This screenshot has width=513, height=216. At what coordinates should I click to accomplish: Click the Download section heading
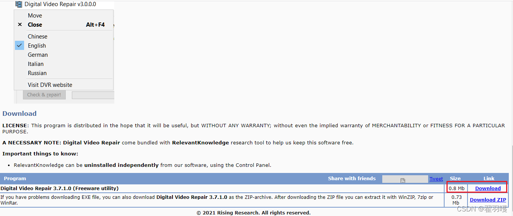pyautogui.click(x=19, y=114)
